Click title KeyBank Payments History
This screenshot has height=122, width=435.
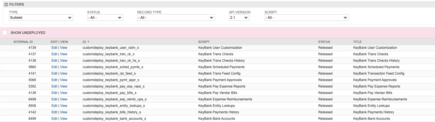[374, 112]
